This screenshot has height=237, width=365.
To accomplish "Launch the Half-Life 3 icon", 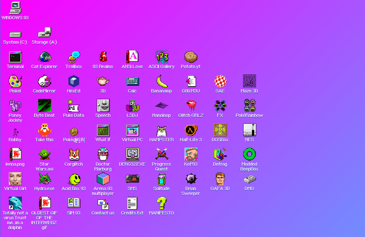I will coord(191,130).
